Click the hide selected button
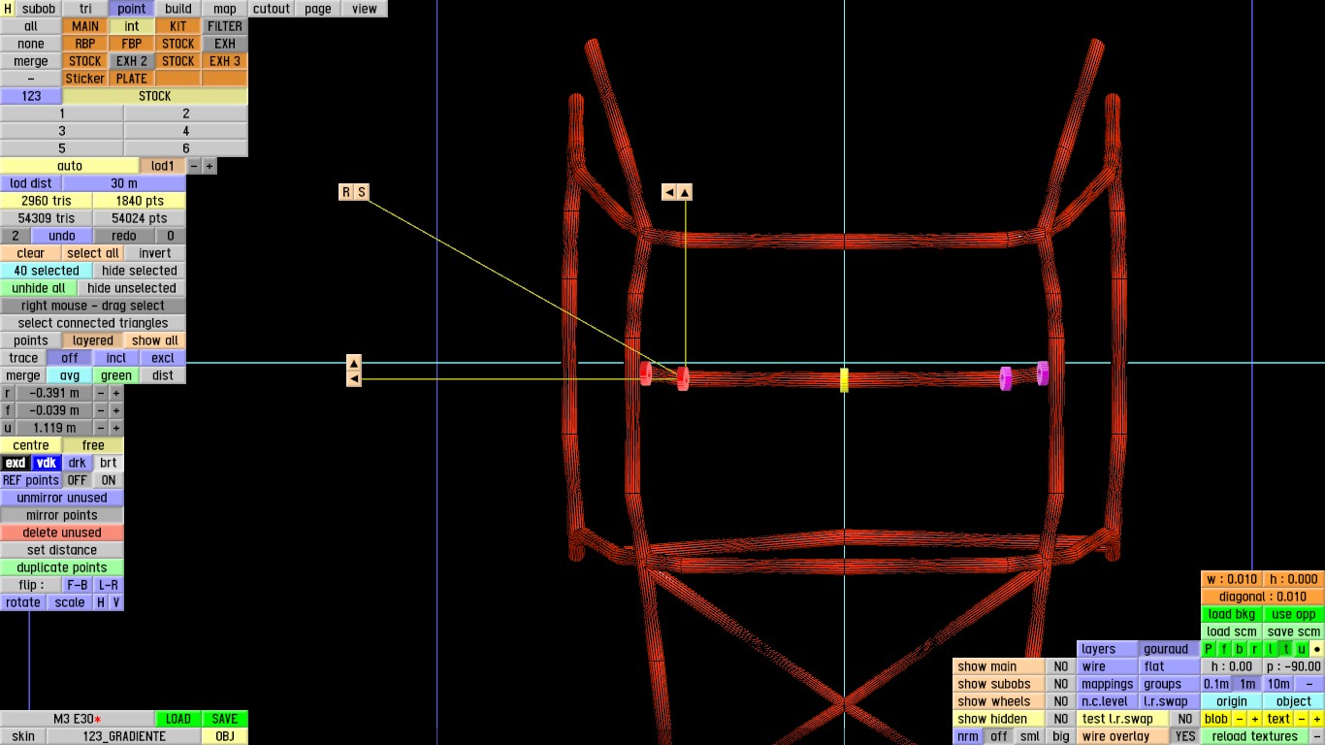Viewport: 1325px width, 745px height. click(140, 271)
